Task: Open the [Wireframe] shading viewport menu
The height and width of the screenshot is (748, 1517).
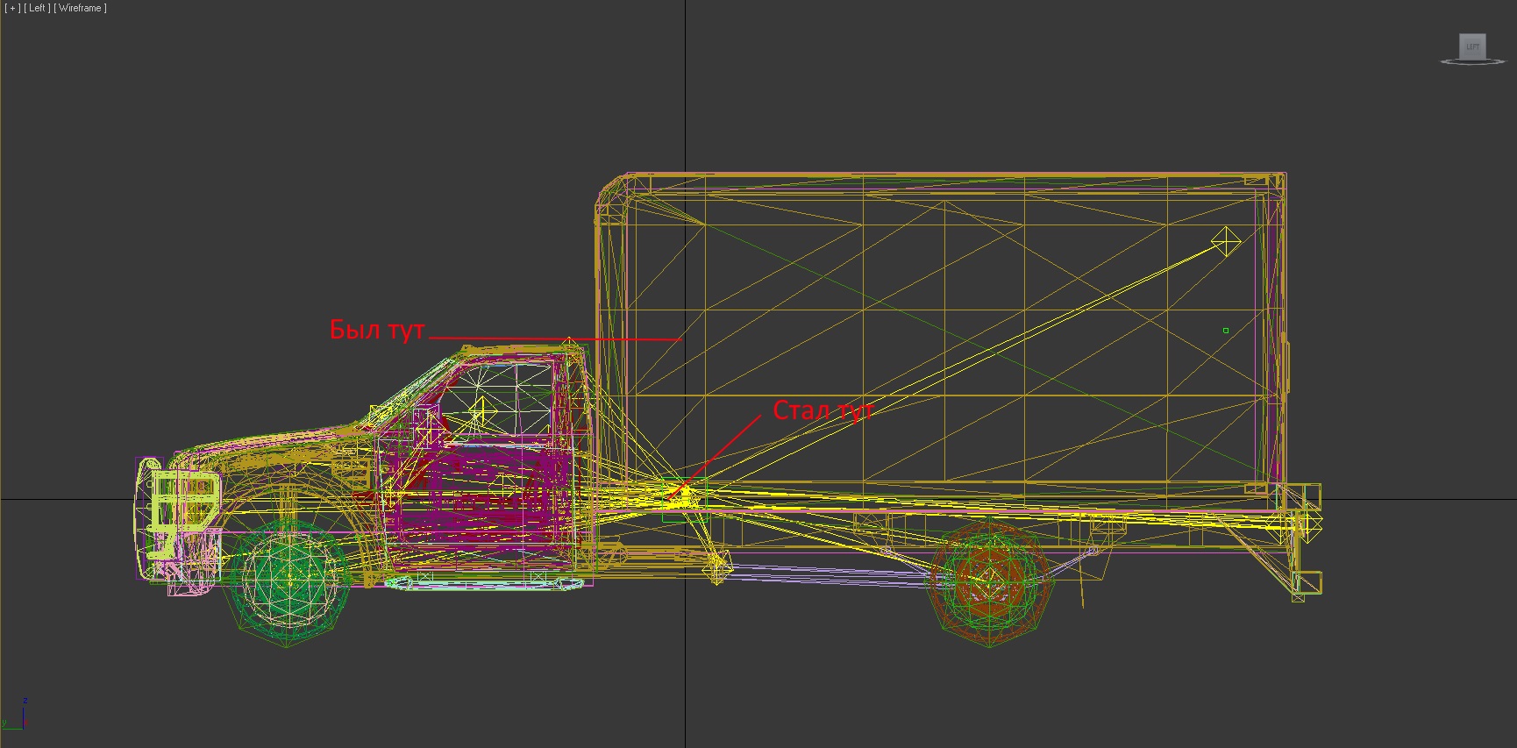Action: (81, 8)
